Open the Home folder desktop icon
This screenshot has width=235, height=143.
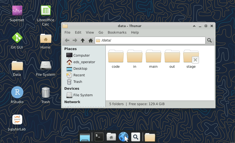(46, 38)
